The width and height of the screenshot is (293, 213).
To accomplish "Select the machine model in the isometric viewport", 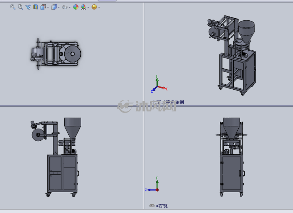I will (232, 55).
